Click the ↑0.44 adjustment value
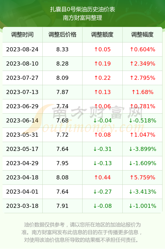This screenshot has width=165, height=249. pos(102,177)
